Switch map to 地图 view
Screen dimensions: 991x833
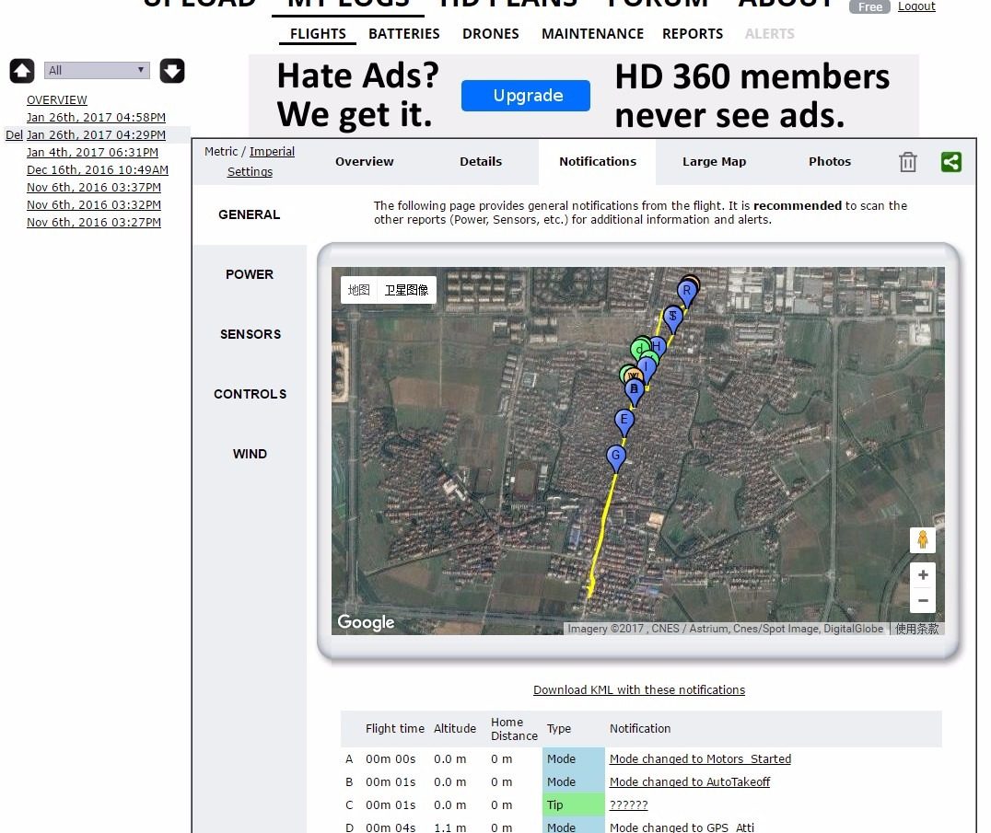358,290
